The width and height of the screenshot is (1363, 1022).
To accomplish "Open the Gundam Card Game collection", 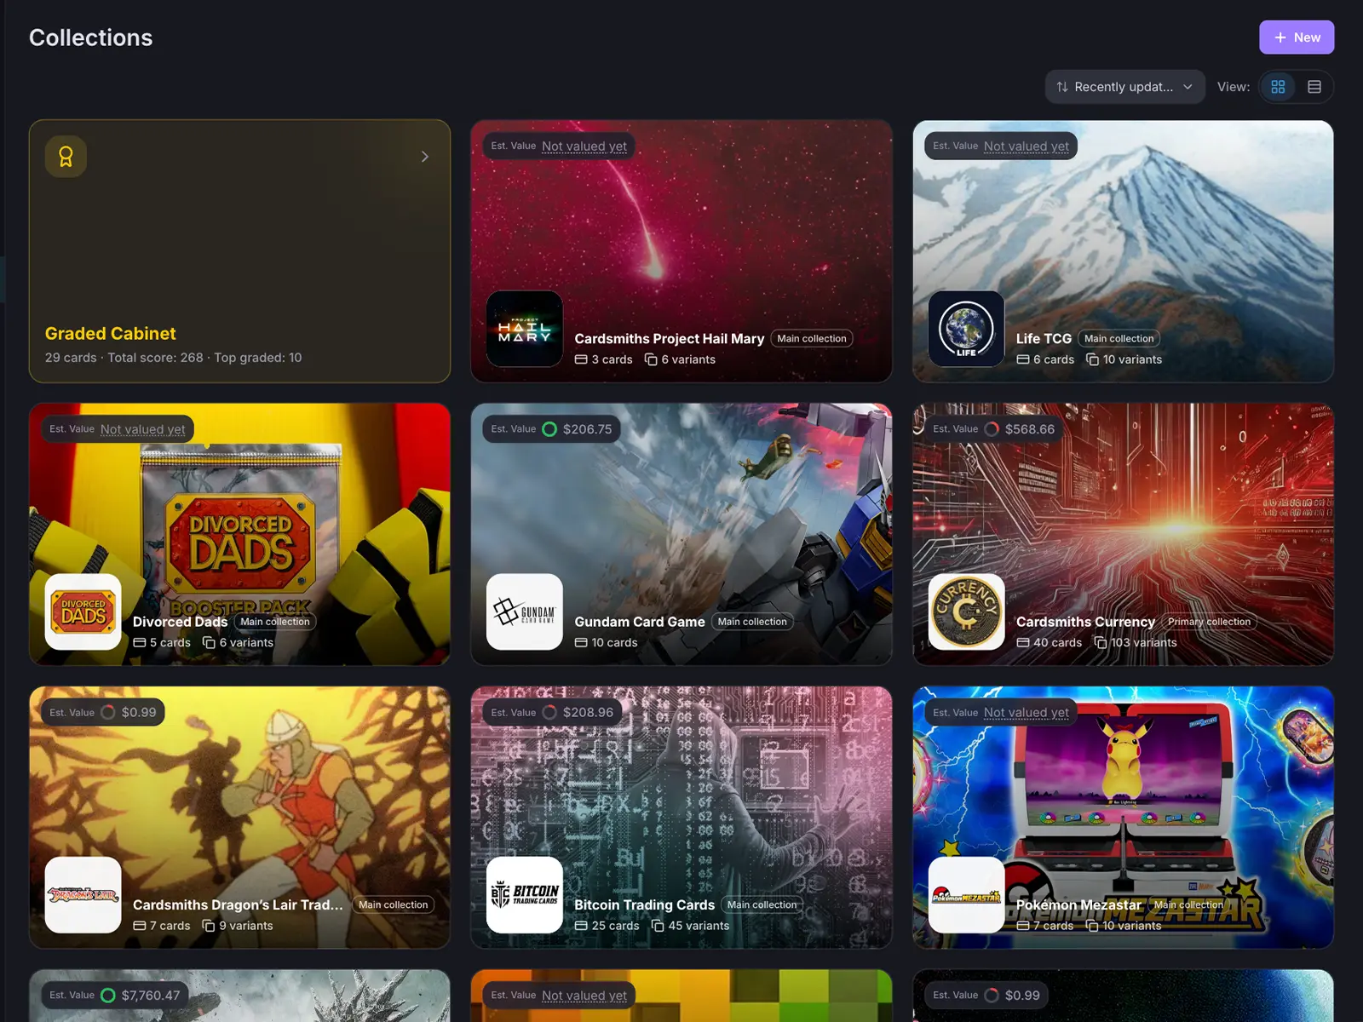I will 640,622.
